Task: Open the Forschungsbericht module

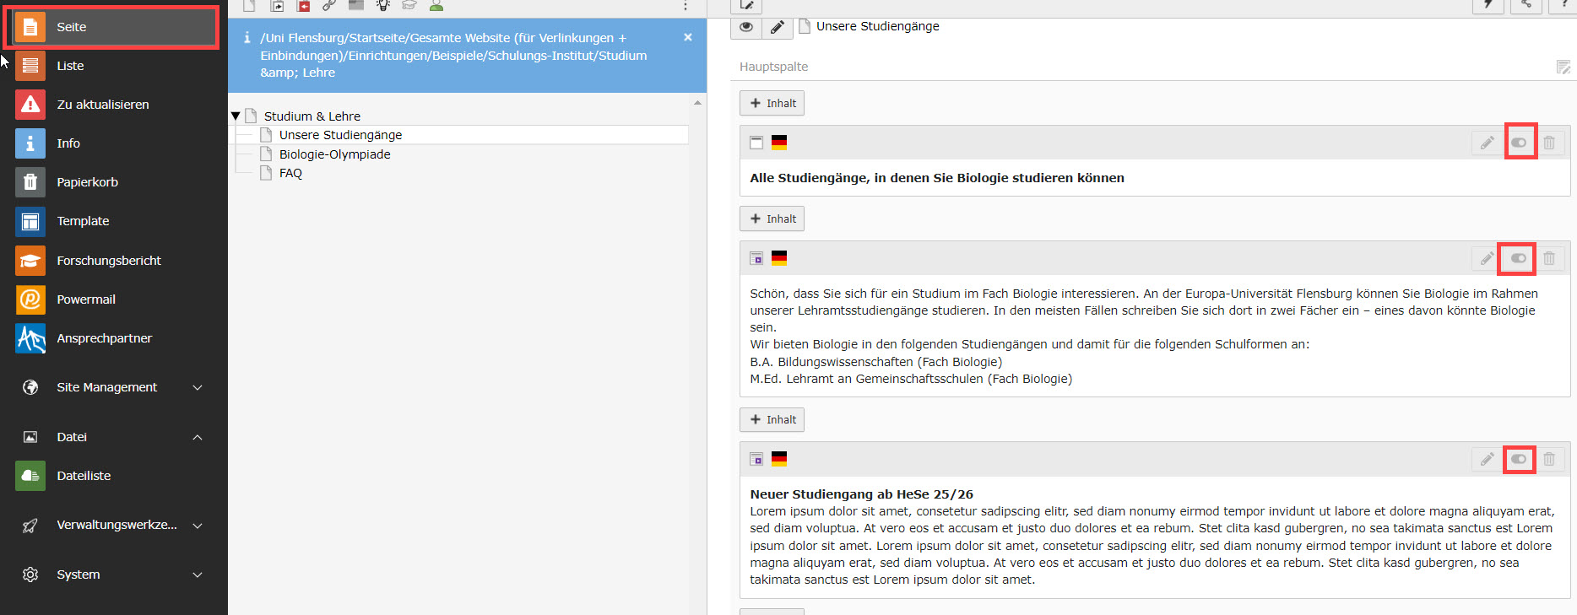Action: click(x=108, y=261)
